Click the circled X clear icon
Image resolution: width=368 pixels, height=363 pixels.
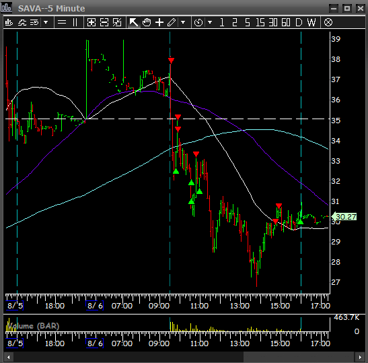coord(328,22)
